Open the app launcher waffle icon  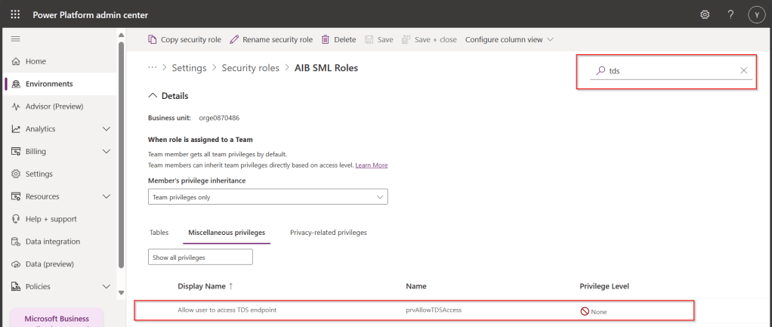tap(15, 14)
